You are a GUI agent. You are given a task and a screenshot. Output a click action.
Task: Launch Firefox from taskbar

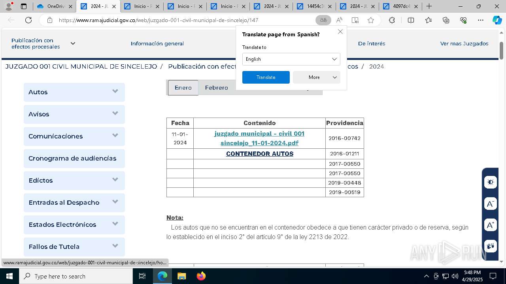click(x=201, y=276)
